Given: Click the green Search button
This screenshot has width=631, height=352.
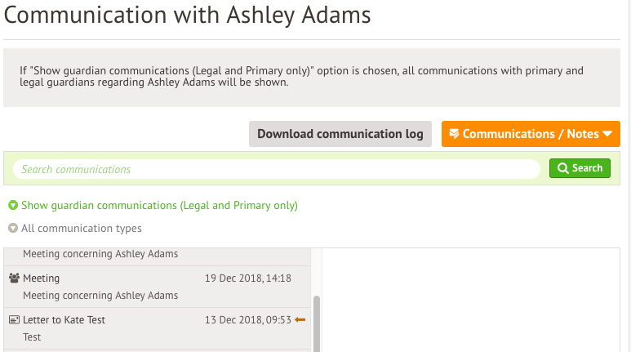Looking at the screenshot, I should (580, 168).
